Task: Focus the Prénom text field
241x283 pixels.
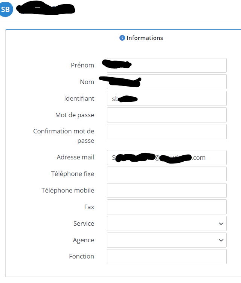Action: coord(167,65)
